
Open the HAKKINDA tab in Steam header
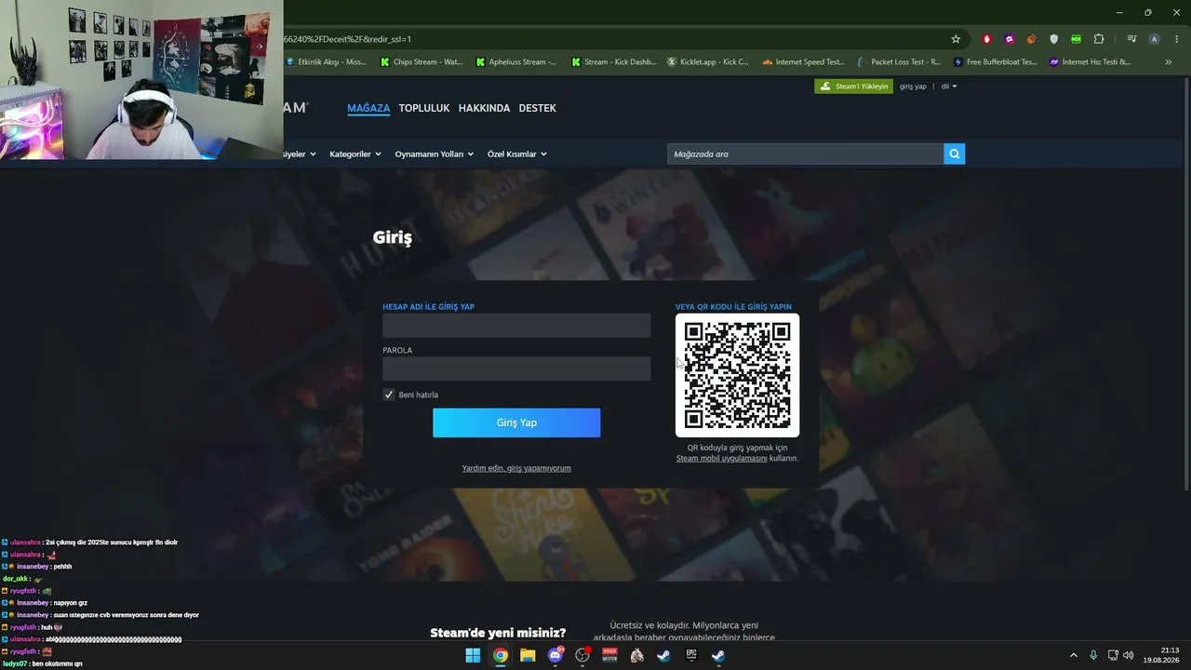click(485, 108)
